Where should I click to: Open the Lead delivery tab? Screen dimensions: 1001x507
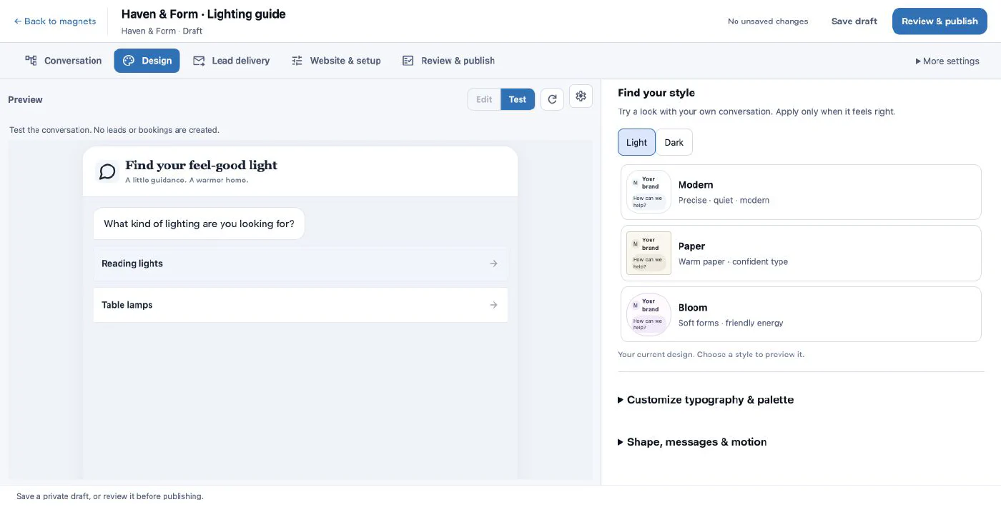pos(232,61)
